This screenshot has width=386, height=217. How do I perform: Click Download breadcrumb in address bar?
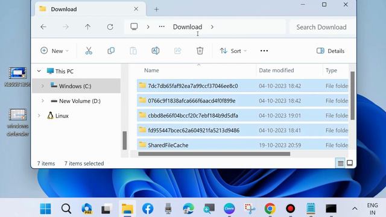[188, 27]
